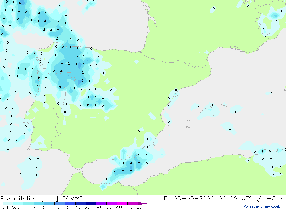Click the date '08-05-2026' in the footer
The width and height of the screenshot is (286, 209).
(x=194, y=198)
